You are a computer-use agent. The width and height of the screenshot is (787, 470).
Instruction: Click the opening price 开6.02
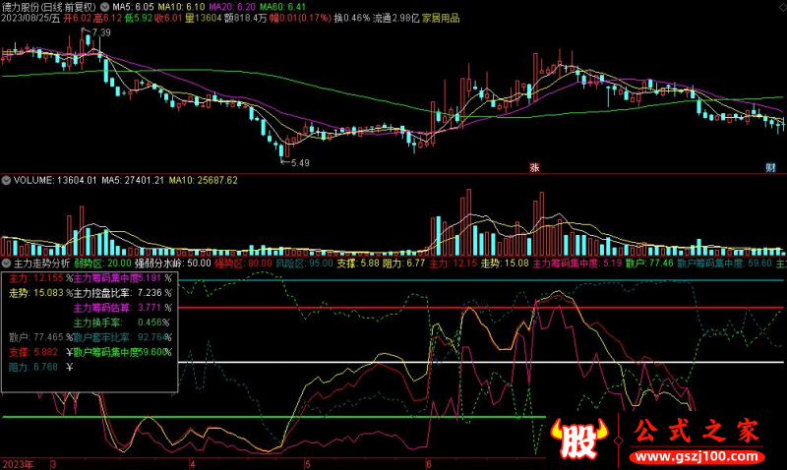[78, 19]
